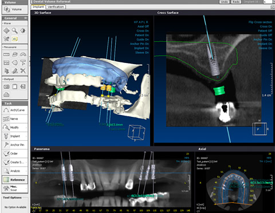275x213 pixels.
Task: Open the Anchor Pin task
Action: [15, 145]
